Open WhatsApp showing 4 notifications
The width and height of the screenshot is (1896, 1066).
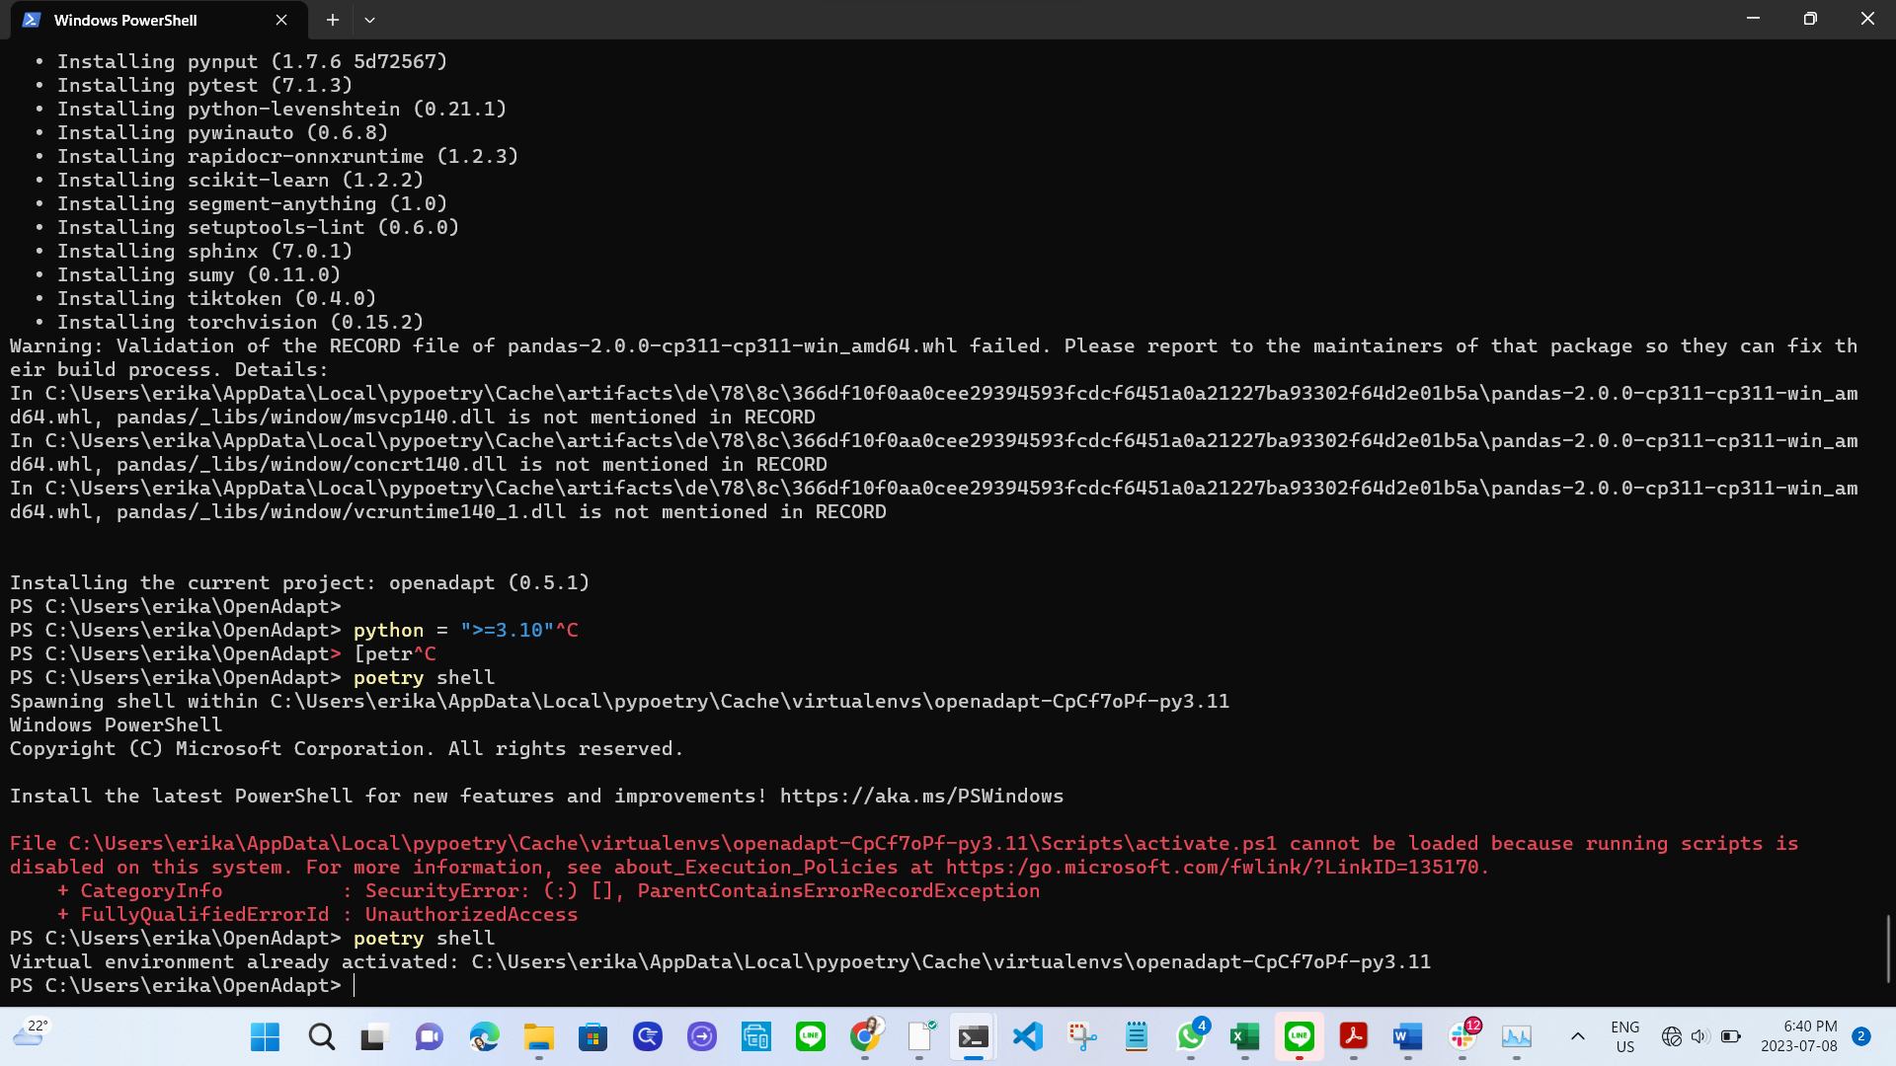1189,1036
